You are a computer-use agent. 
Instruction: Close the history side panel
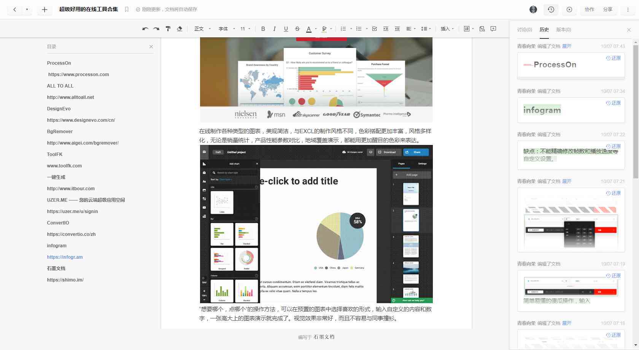[629, 30]
